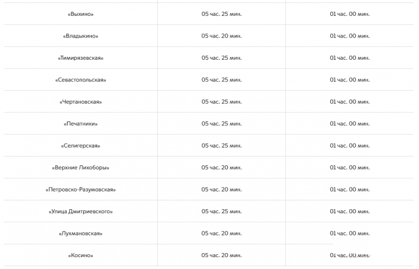The image size is (419, 269).
Task: Click the «Лухмановская» station name
Action: (x=80, y=233)
